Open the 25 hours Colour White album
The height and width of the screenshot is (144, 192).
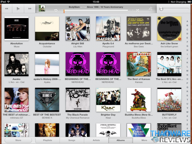coord(139,130)
